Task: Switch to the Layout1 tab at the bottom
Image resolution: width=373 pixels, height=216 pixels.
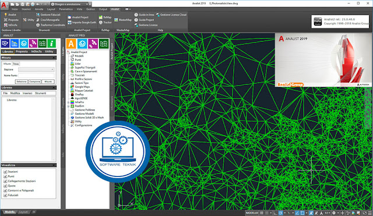Action: coord(24,212)
